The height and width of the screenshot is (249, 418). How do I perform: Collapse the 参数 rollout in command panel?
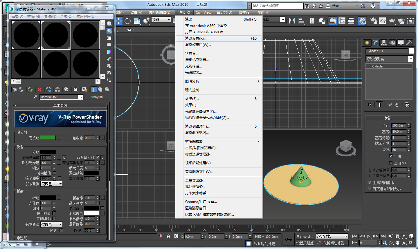pyautogui.click(x=388, y=118)
